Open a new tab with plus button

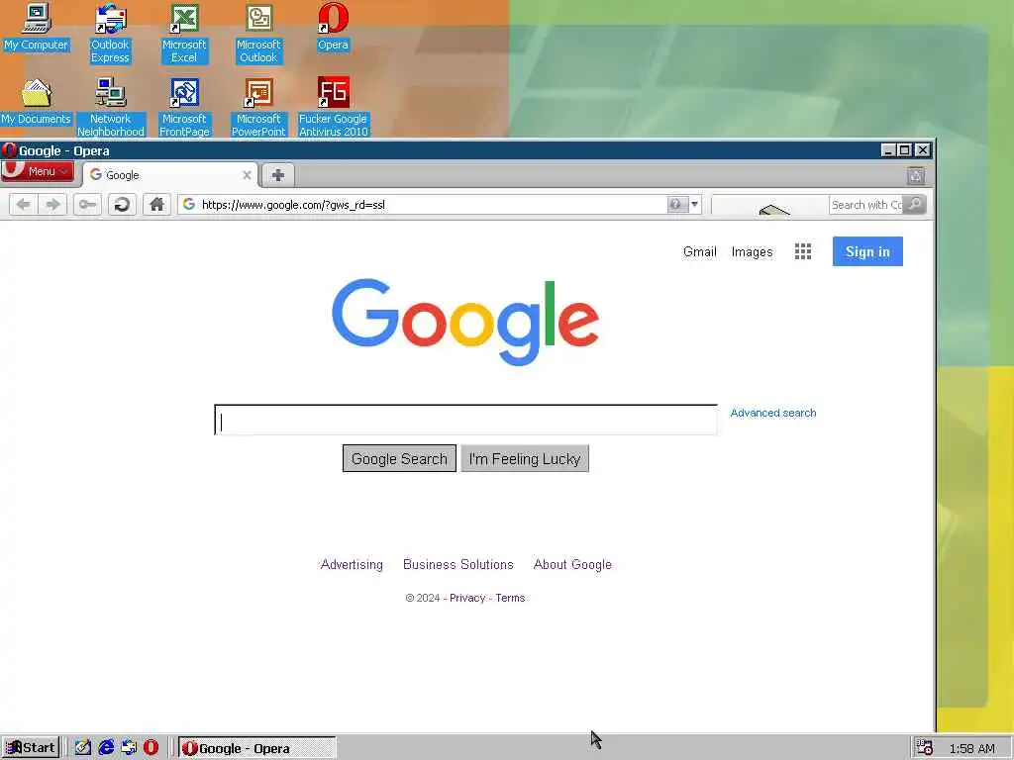(278, 175)
